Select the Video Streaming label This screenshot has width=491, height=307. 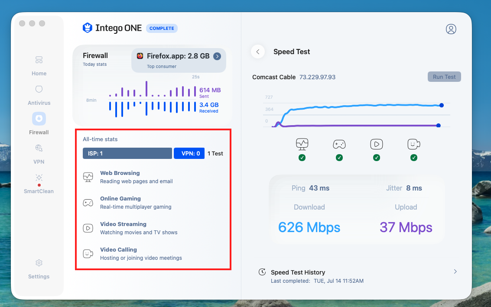point(123,224)
